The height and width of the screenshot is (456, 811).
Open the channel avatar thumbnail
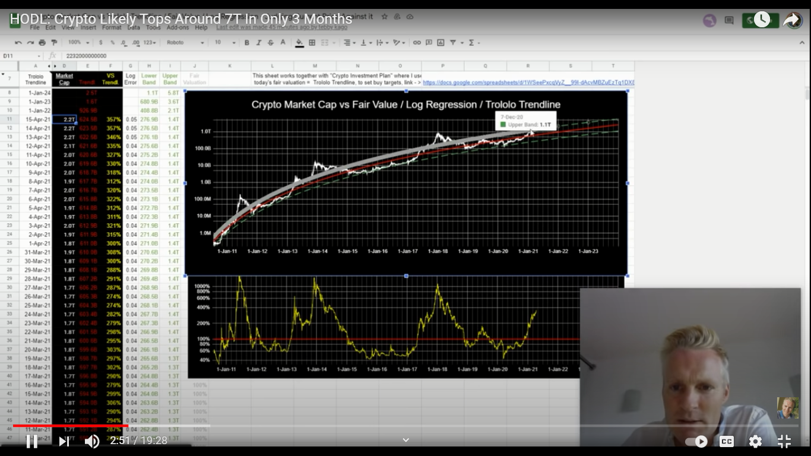788,408
